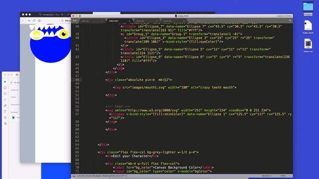Click the browser address bar

click(x=65, y=20)
